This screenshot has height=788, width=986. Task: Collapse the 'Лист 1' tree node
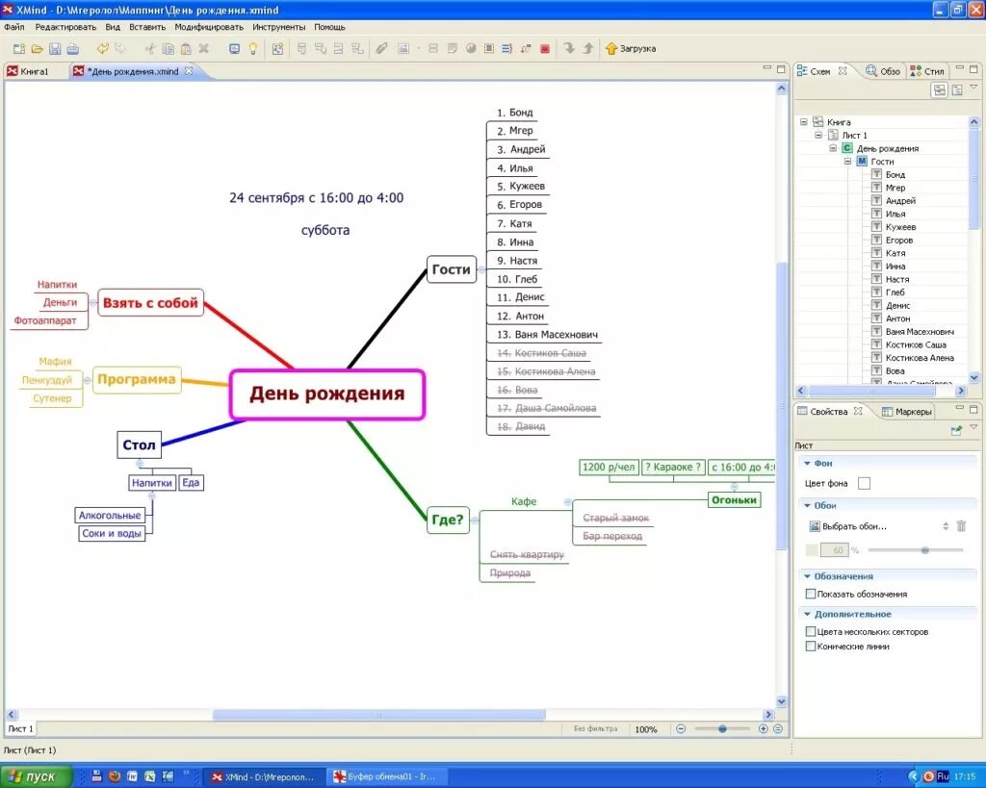pos(818,135)
